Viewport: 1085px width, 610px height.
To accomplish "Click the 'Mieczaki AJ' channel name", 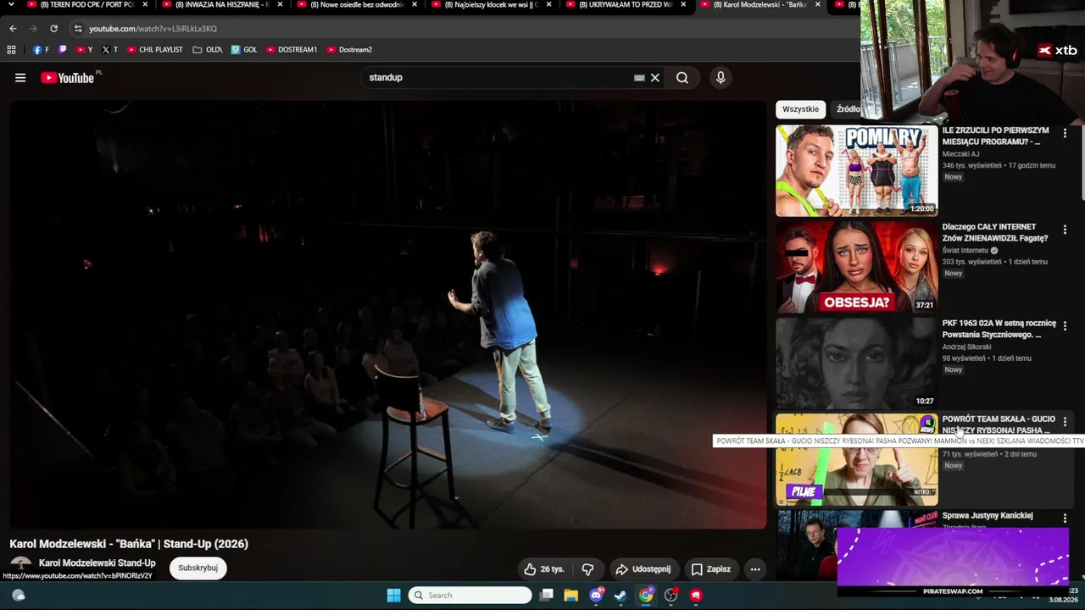I will (x=960, y=154).
